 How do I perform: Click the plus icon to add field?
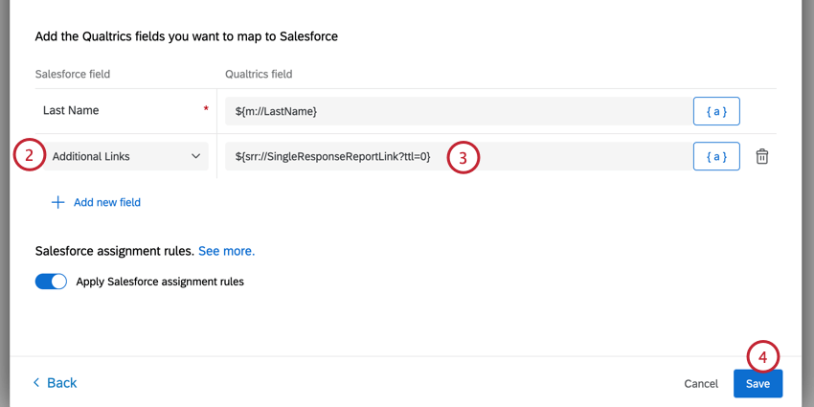pyautogui.click(x=57, y=202)
